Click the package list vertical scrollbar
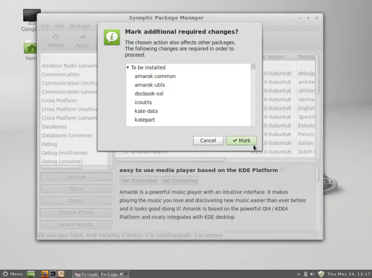Screen dimensions: 372x278 pyautogui.click(x=318, y=74)
